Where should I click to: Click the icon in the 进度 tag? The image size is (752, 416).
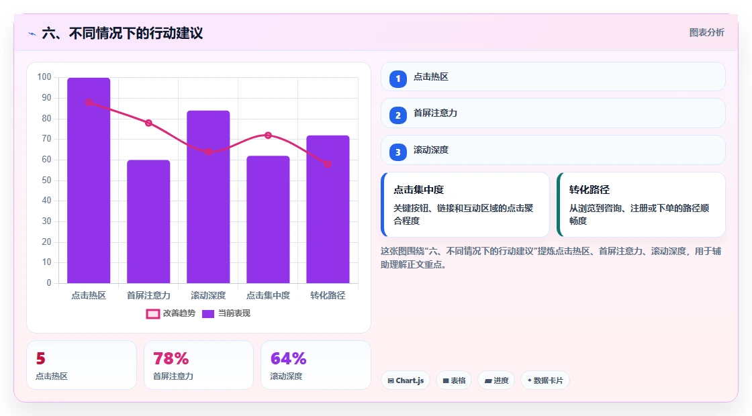(487, 380)
